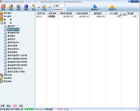Open 查询融券负债订单明细

tap(17, 65)
